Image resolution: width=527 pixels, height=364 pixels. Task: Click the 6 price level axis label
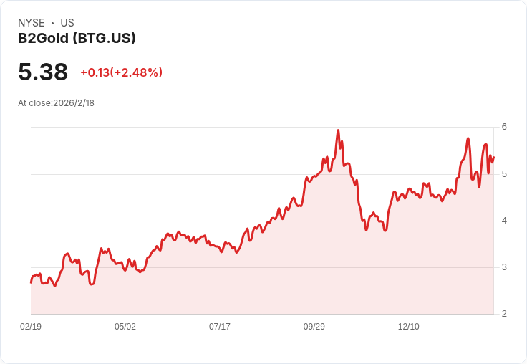pos(504,127)
